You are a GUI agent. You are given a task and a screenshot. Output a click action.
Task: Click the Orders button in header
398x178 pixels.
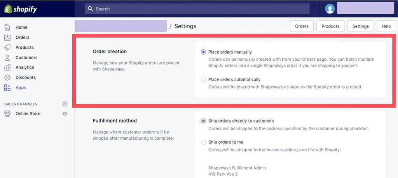[x=302, y=26]
